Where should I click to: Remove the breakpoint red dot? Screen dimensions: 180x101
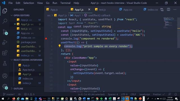click(x=46, y=39)
